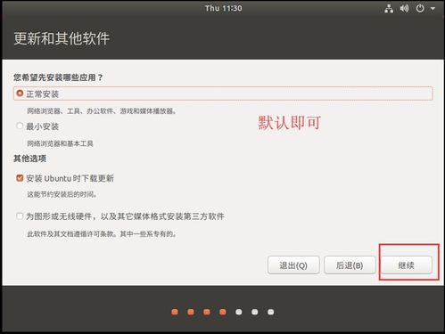Screen dimensions: 445x334
Task: Click the 后退(B) button
Action: pyautogui.click(x=350, y=265)
